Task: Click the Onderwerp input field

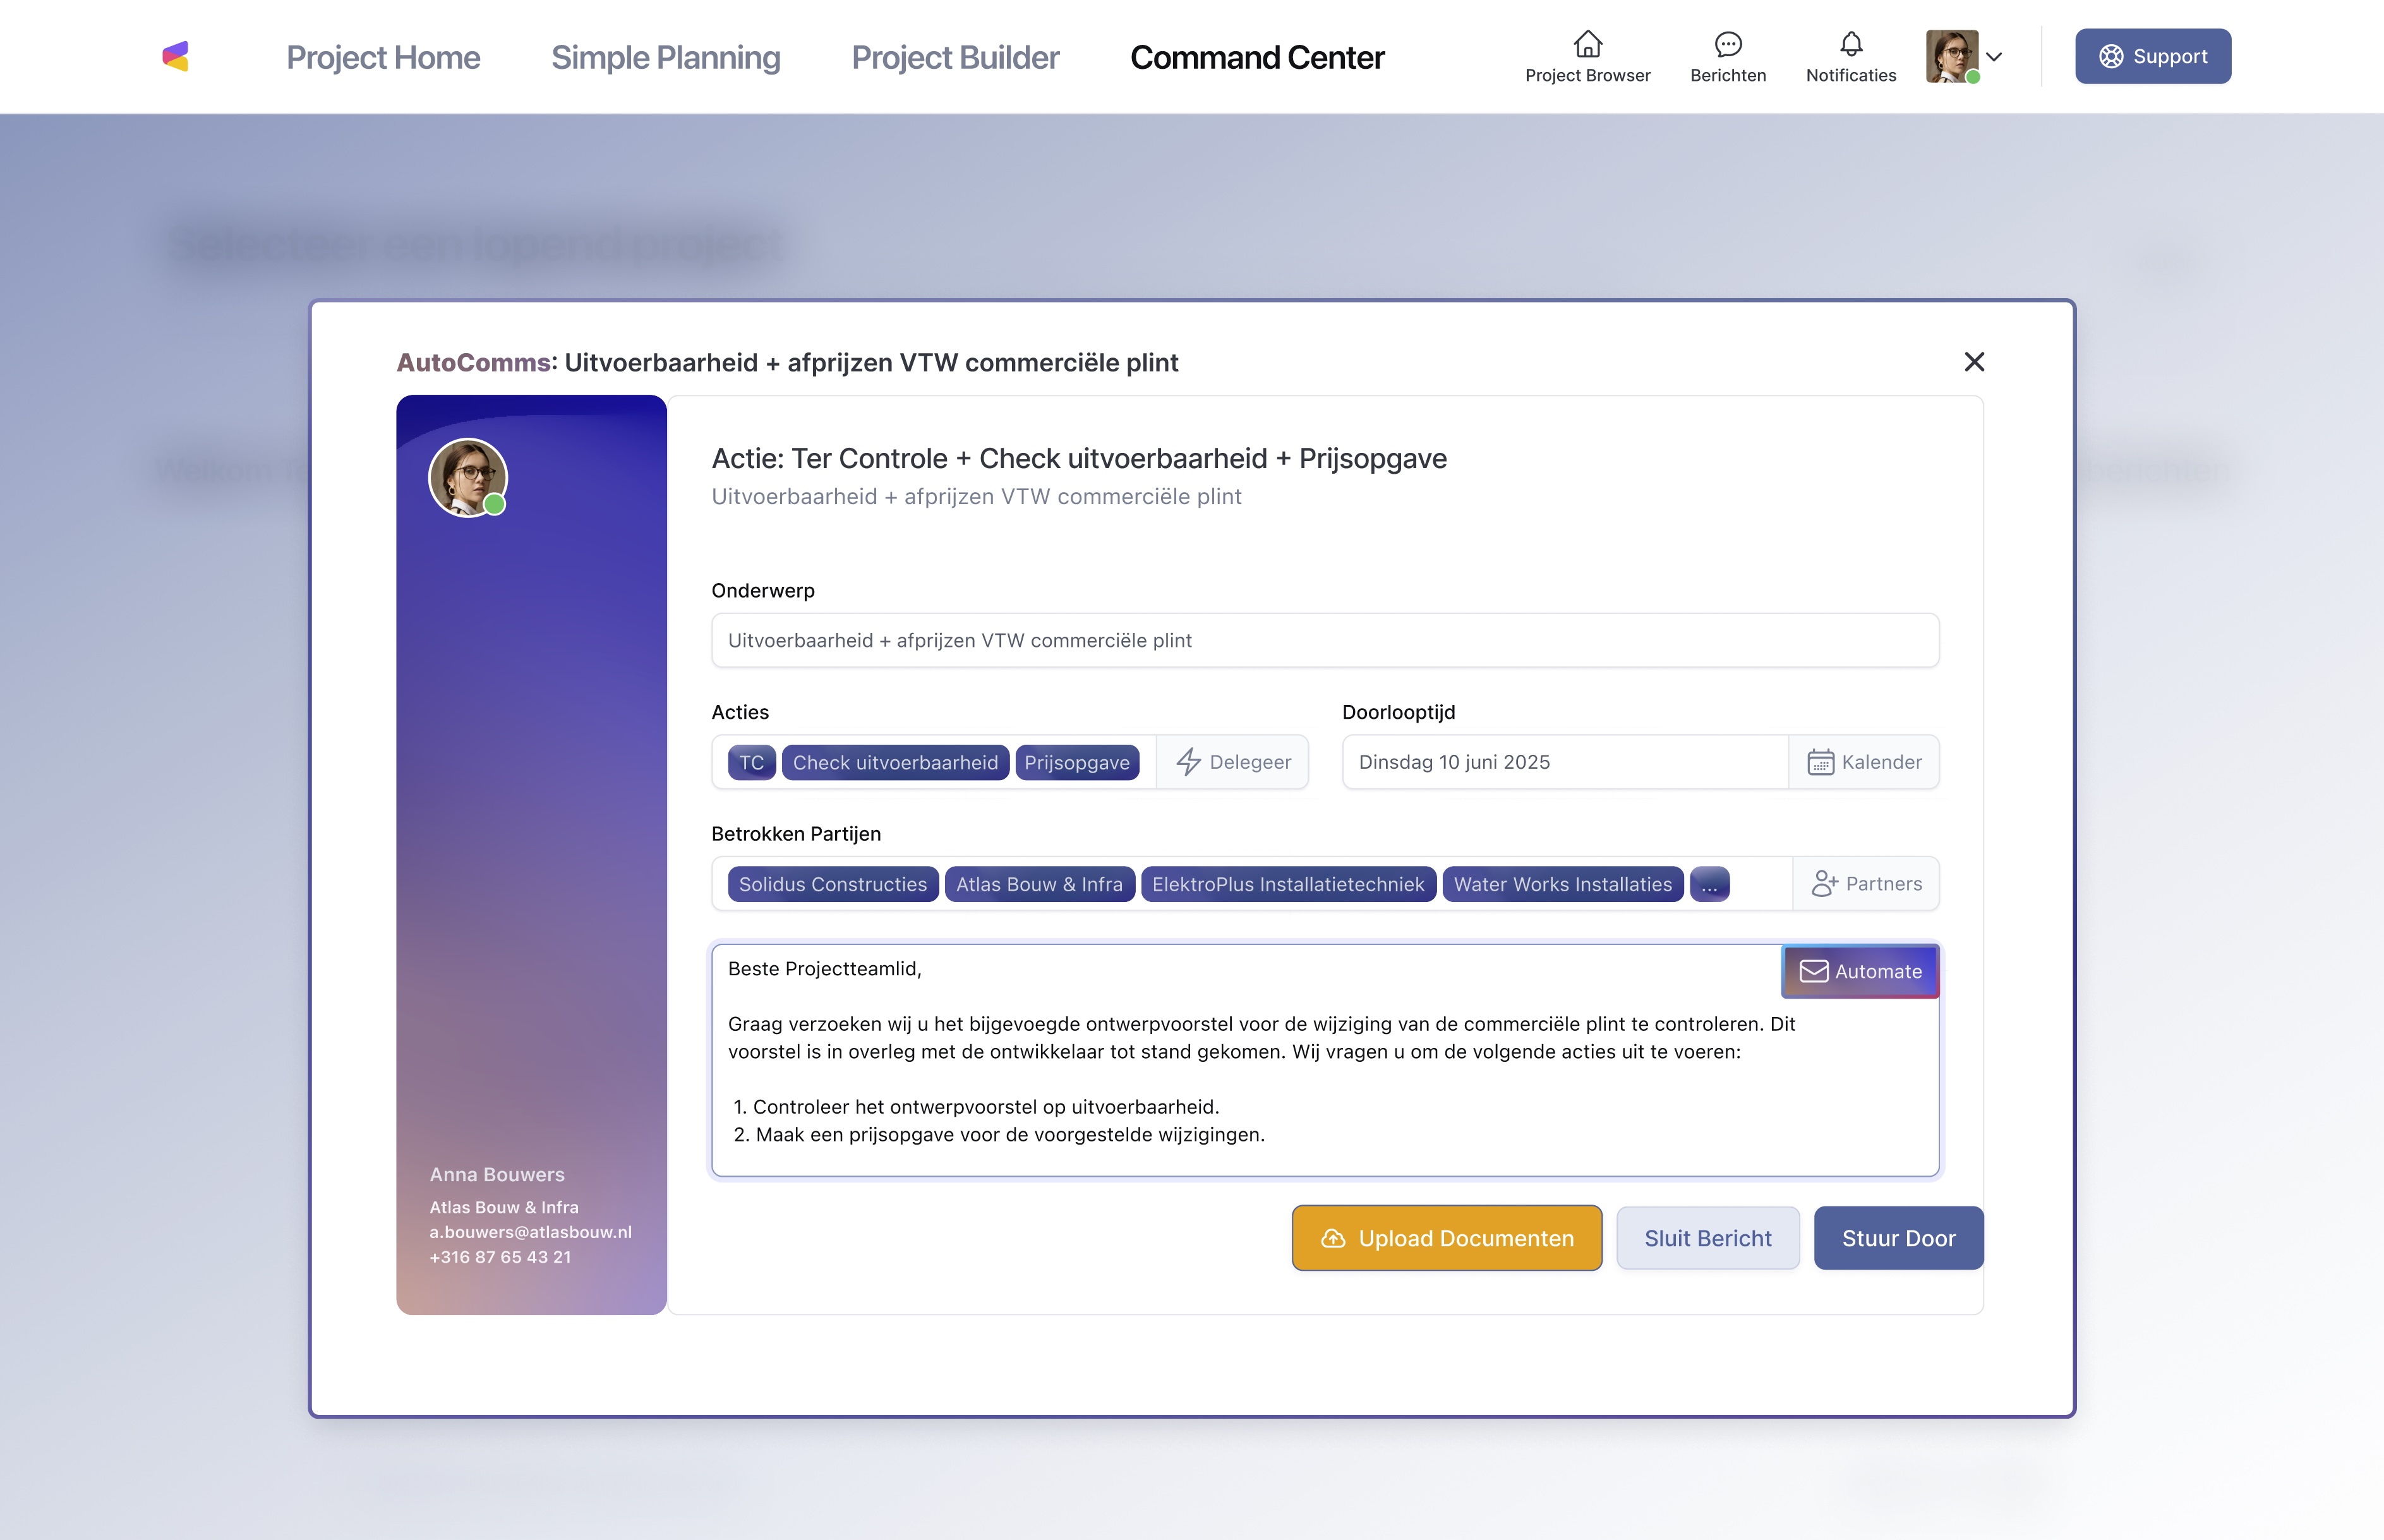Action: [1324, 640]
